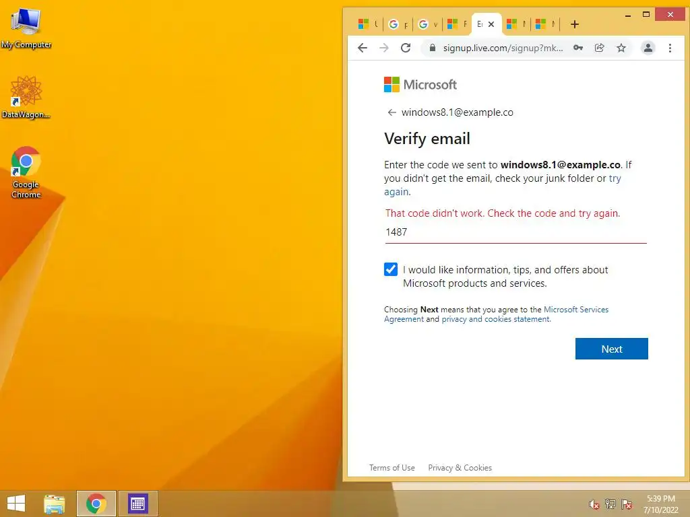Open Terms of Use footer link
The height and width of the screenshot is (517, 690).
tap(392, 468)
